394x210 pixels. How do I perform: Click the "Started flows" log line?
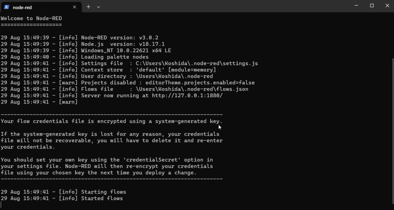[102, 198]
